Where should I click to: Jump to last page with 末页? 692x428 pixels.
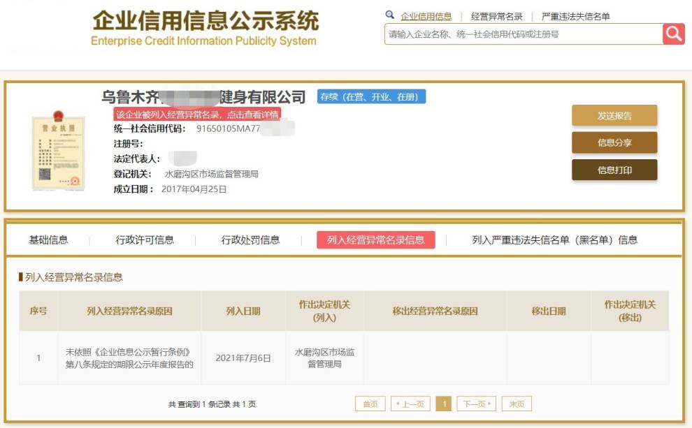[517, 404]
